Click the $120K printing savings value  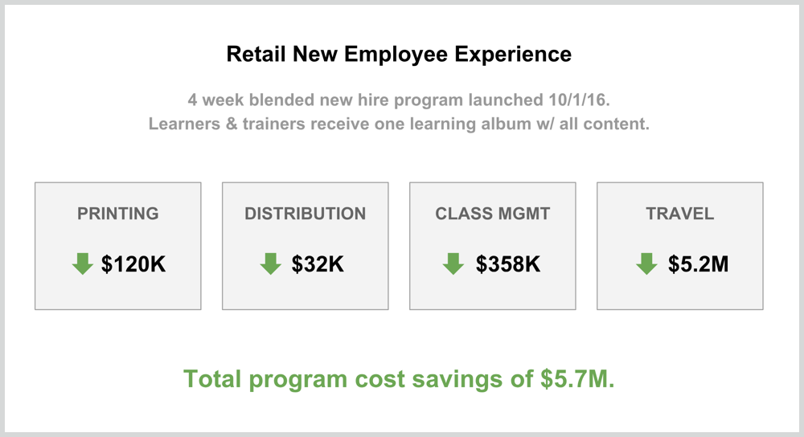click(x=133, y=264)
